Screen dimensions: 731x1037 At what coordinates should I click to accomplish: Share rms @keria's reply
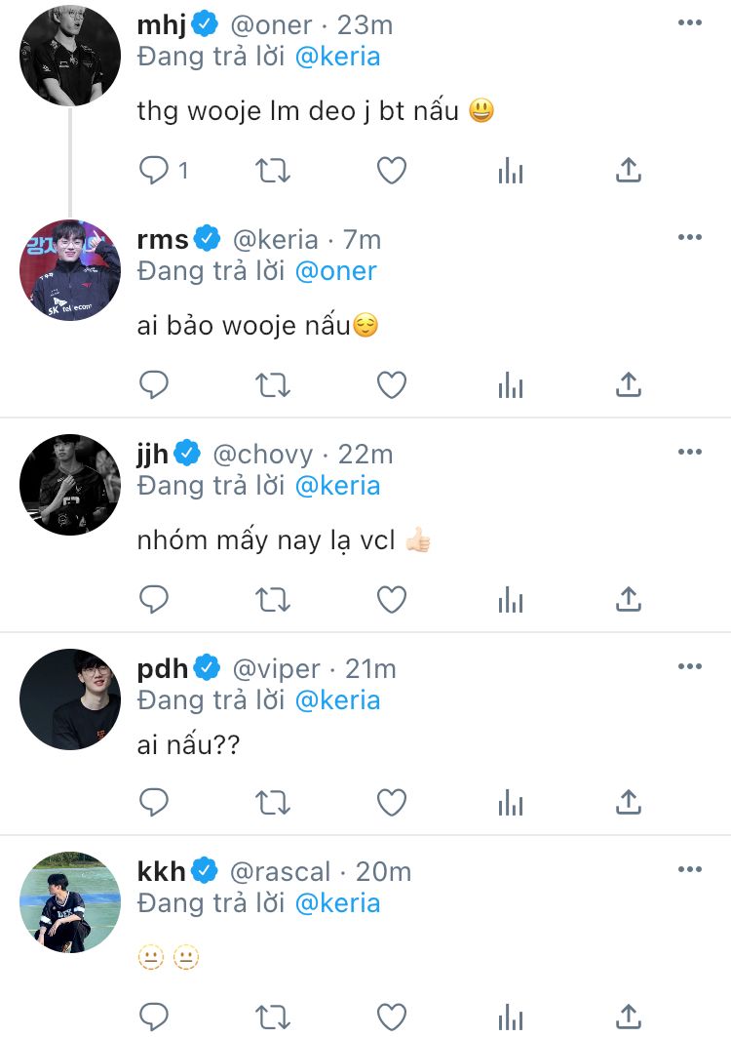[629, 384]
